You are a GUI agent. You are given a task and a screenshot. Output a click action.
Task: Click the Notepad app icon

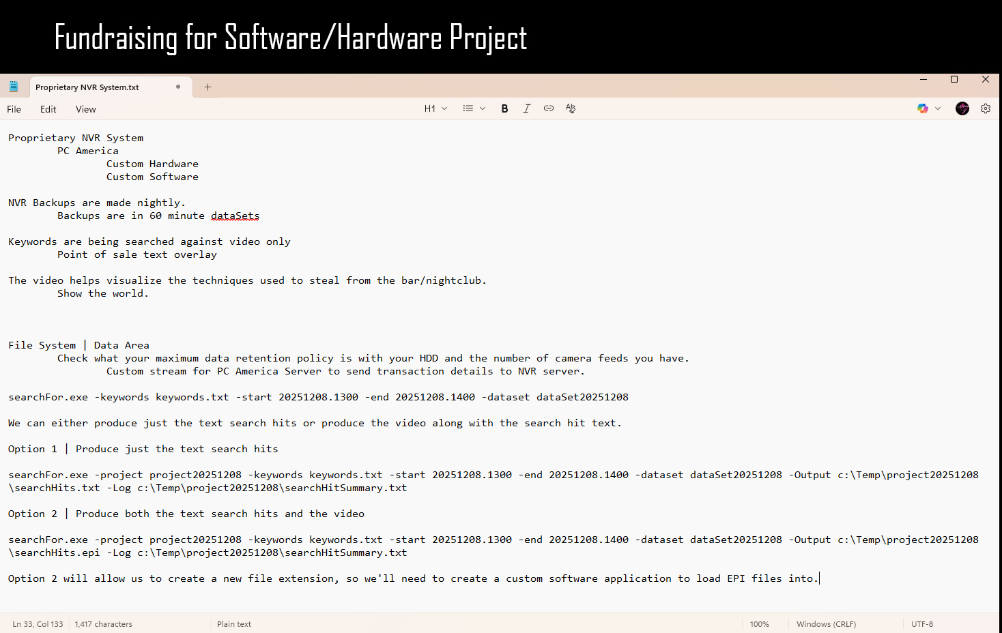point(14,87)
